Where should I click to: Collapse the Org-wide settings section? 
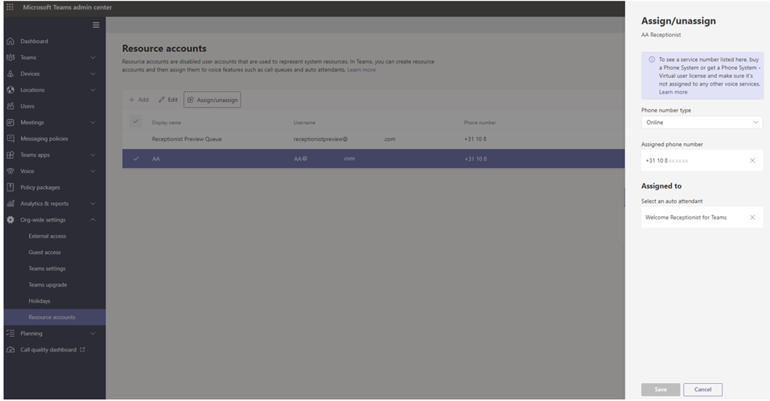coord(93,220)
